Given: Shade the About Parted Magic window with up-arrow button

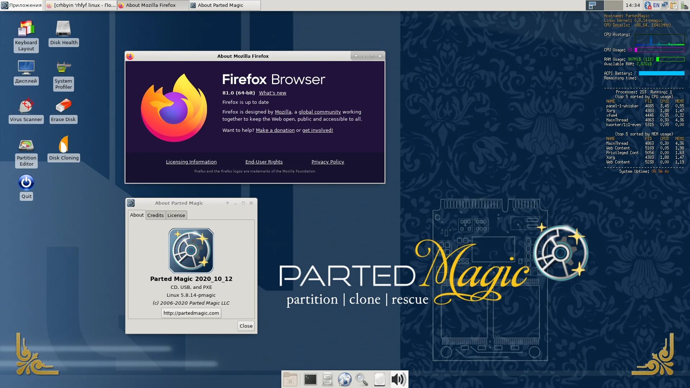Looking at the screenshot, I should pos(227,203).
